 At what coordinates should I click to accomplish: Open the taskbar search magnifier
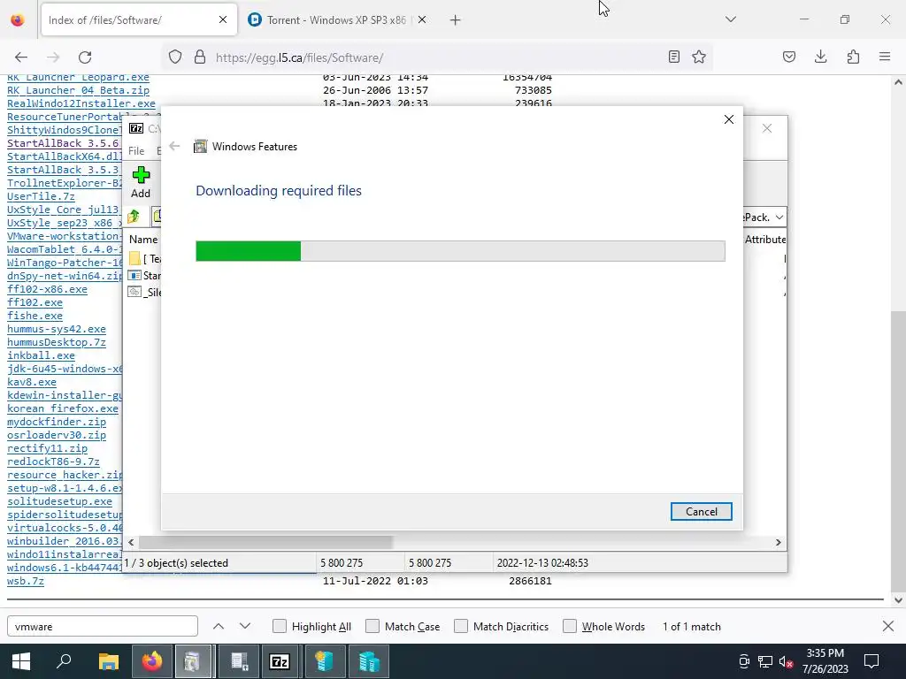tap(64, 661)
